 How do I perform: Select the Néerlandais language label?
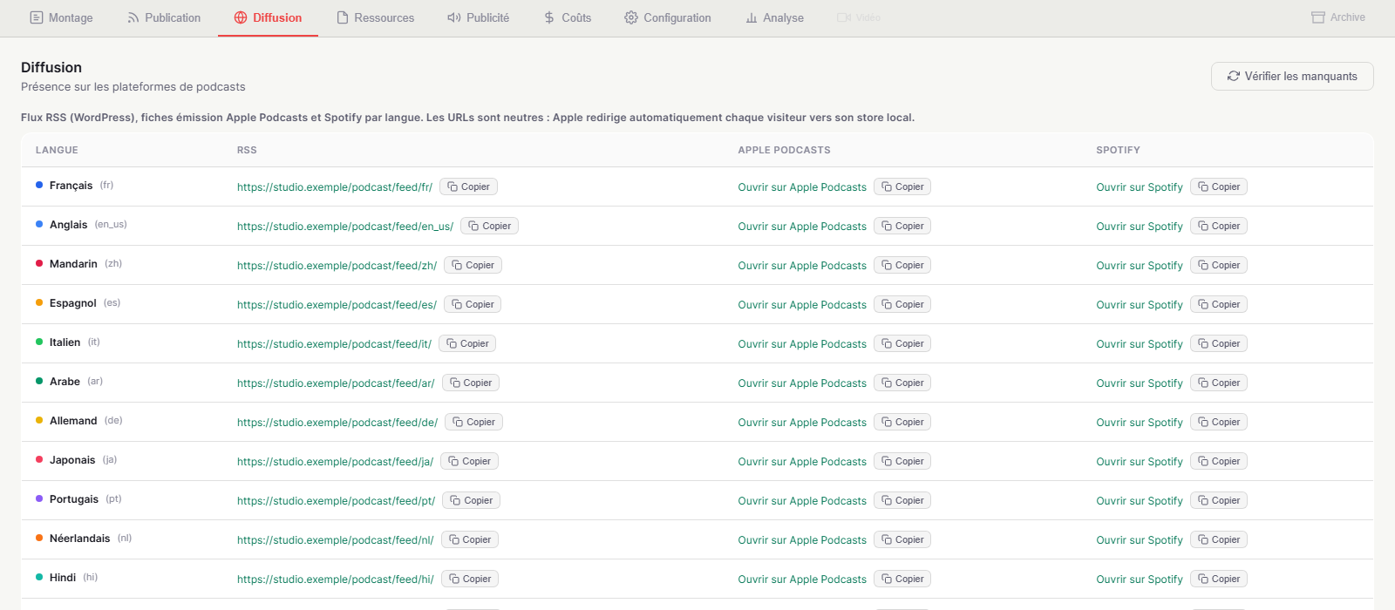[x=79, y=539]
